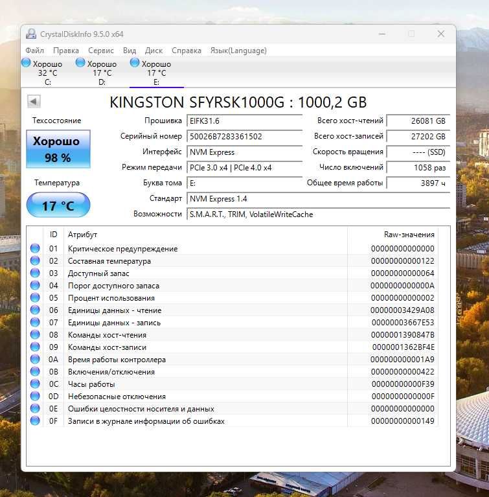
Task: Click the Атрибут column header
Action: (x=205, y=235)
